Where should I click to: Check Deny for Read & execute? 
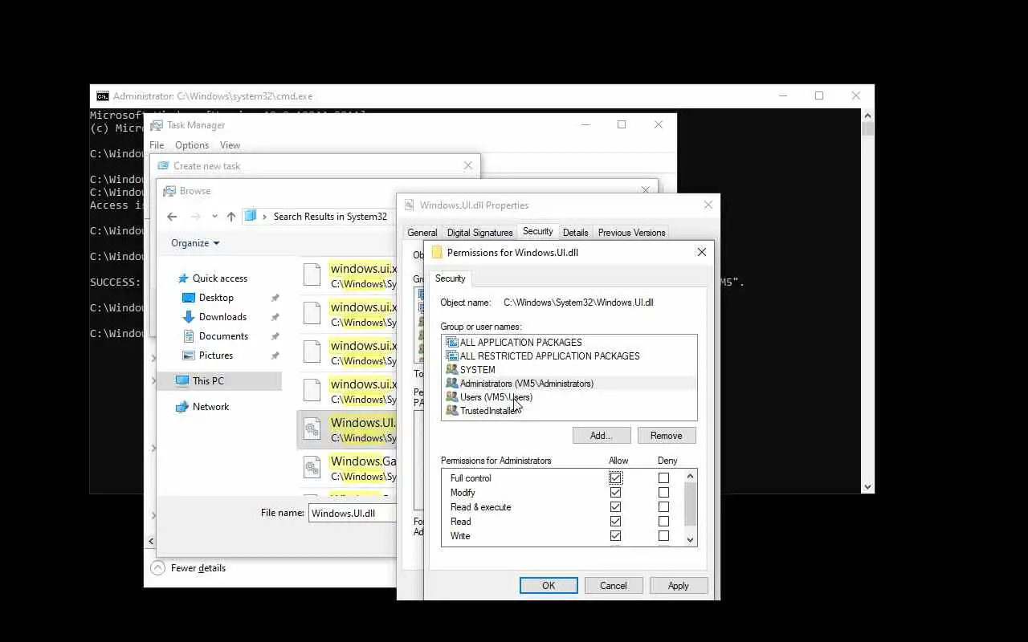663,507
